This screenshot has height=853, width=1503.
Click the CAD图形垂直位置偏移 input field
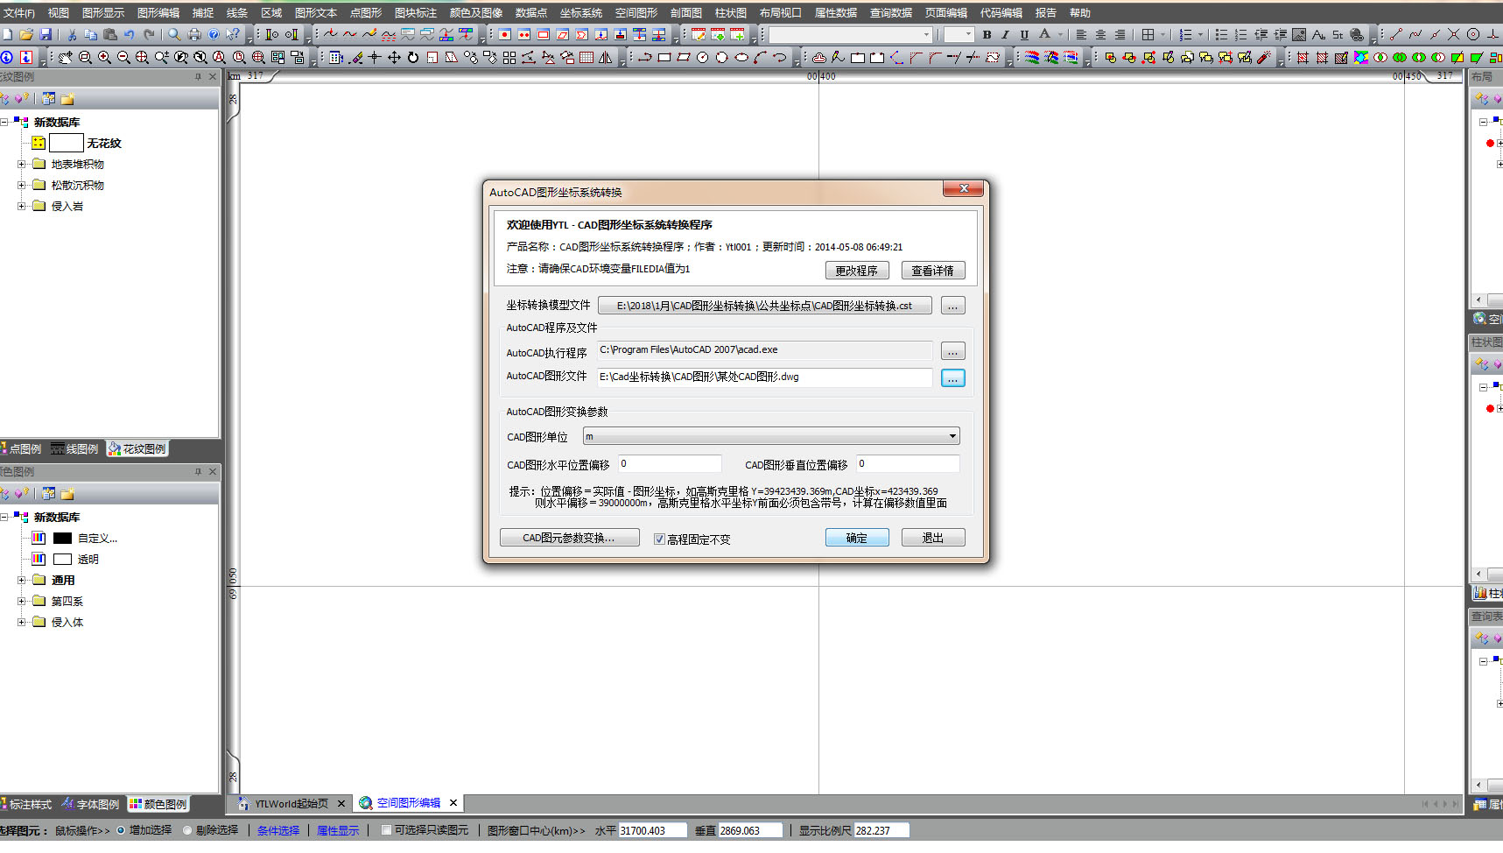pyautogui.click(x=908, y=464)
